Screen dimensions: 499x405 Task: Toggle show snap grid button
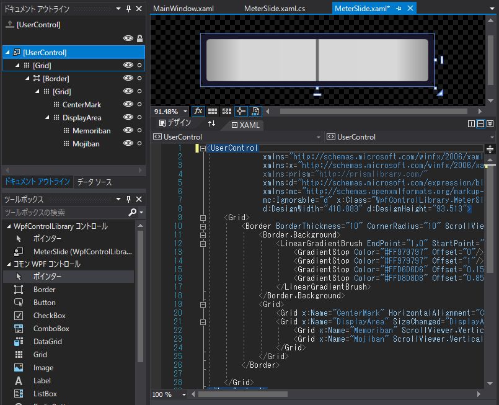(212, 111)
